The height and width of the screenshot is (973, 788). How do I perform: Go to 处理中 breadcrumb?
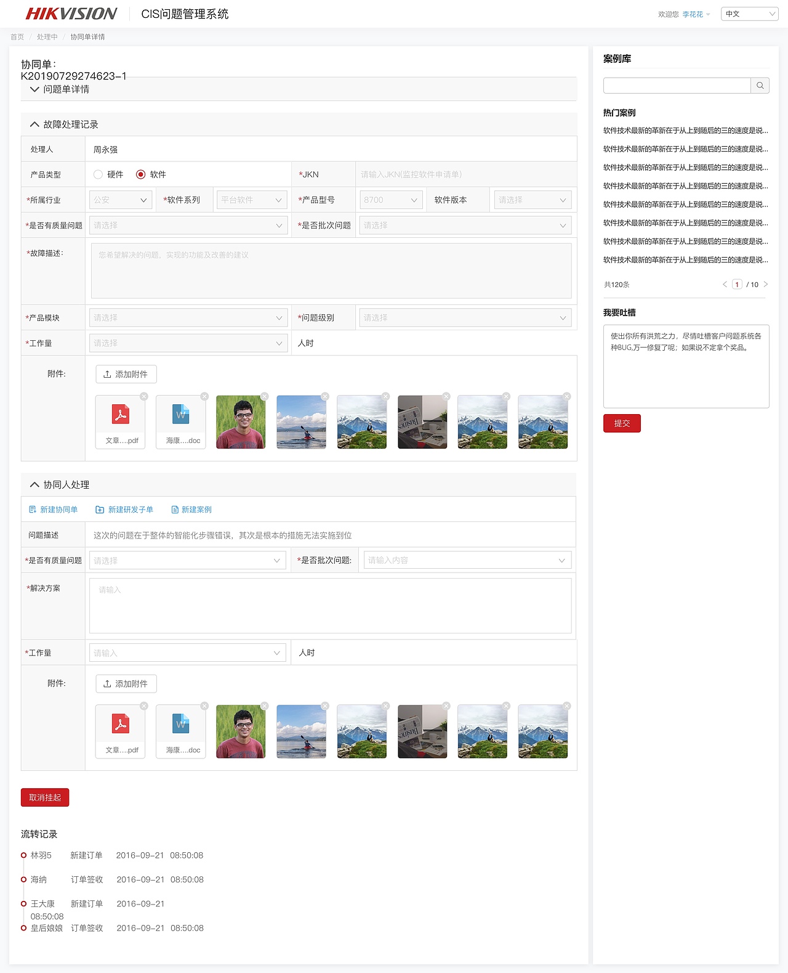[47, 37]
